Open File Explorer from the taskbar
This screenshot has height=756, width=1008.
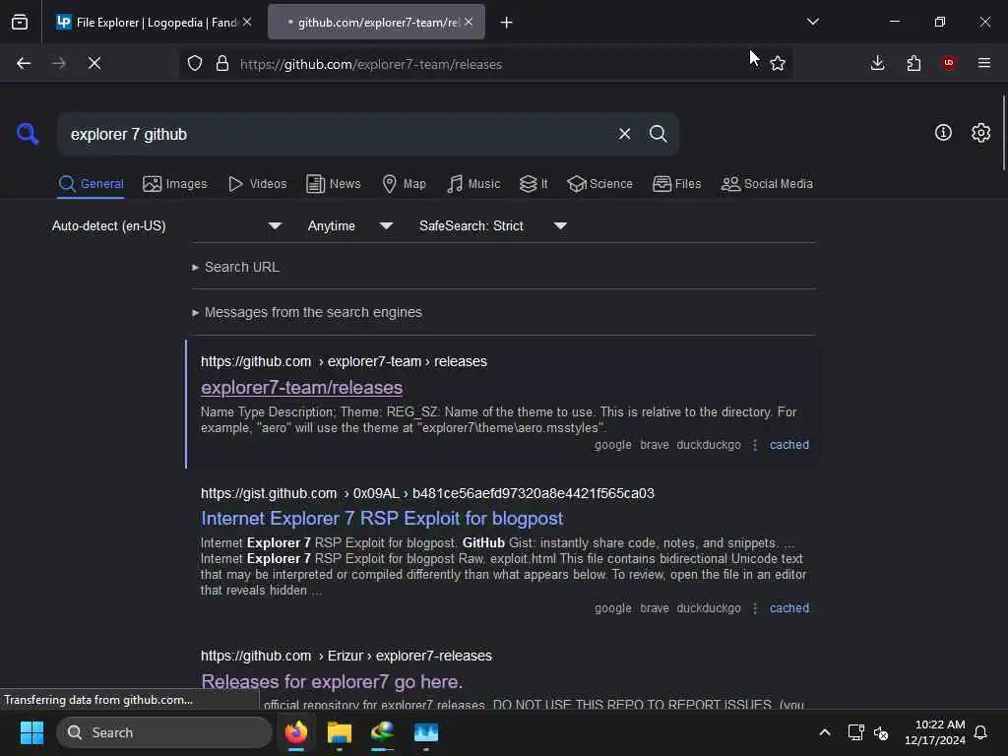(x=340, y=732)
